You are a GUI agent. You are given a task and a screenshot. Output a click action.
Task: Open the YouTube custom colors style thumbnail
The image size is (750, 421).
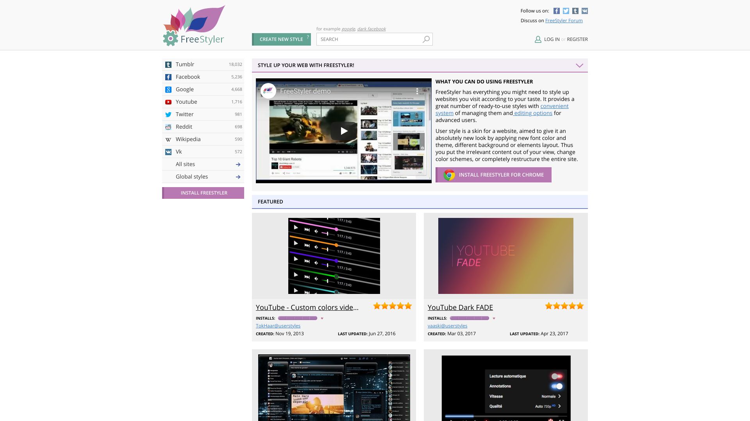334,256
